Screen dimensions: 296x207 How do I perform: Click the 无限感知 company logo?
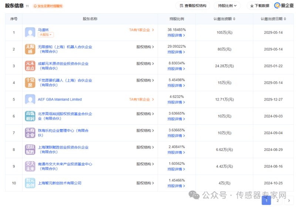click(x=30, y=49)
